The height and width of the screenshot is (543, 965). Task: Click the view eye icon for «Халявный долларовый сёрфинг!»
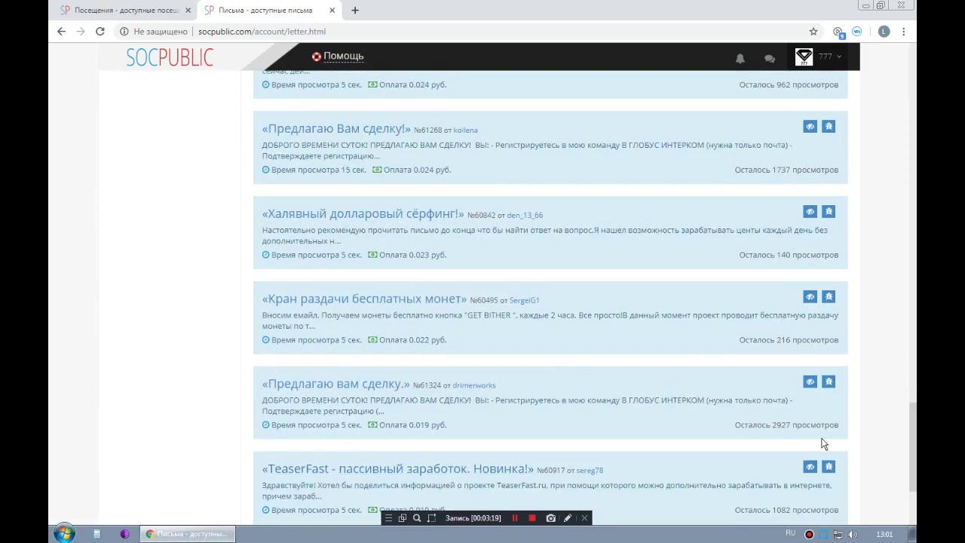click(x=810, y=212)
